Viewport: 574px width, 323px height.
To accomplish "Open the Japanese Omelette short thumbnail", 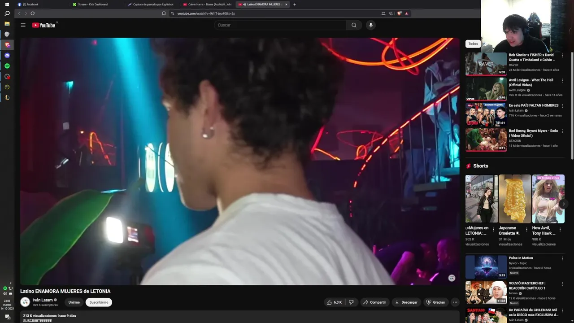I will [515, 199].
